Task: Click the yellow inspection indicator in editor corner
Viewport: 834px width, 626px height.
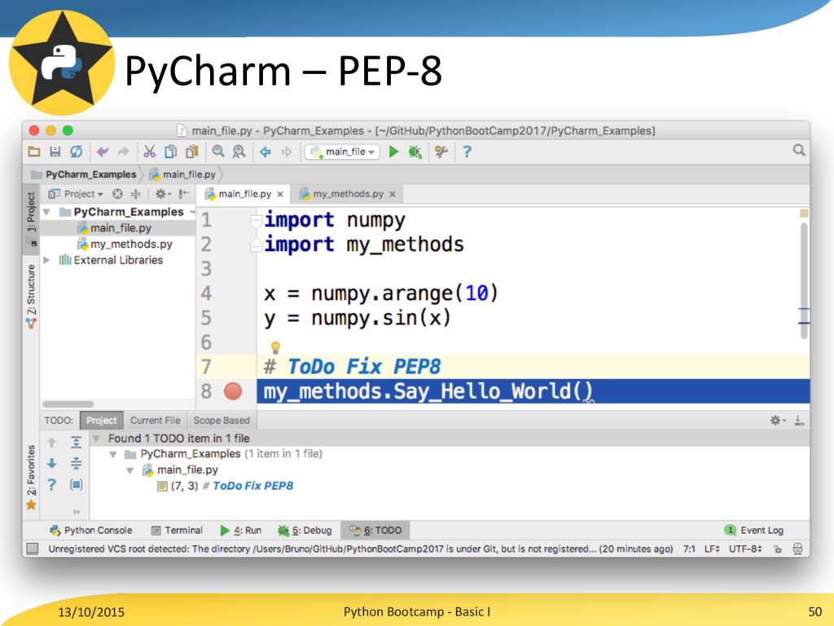Action: point(804,213)
